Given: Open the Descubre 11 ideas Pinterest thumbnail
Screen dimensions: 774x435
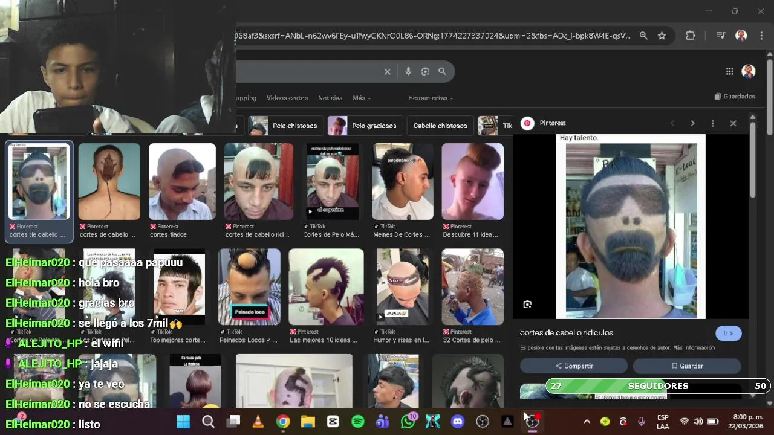Looking at the screenshot, I should 472,181.
